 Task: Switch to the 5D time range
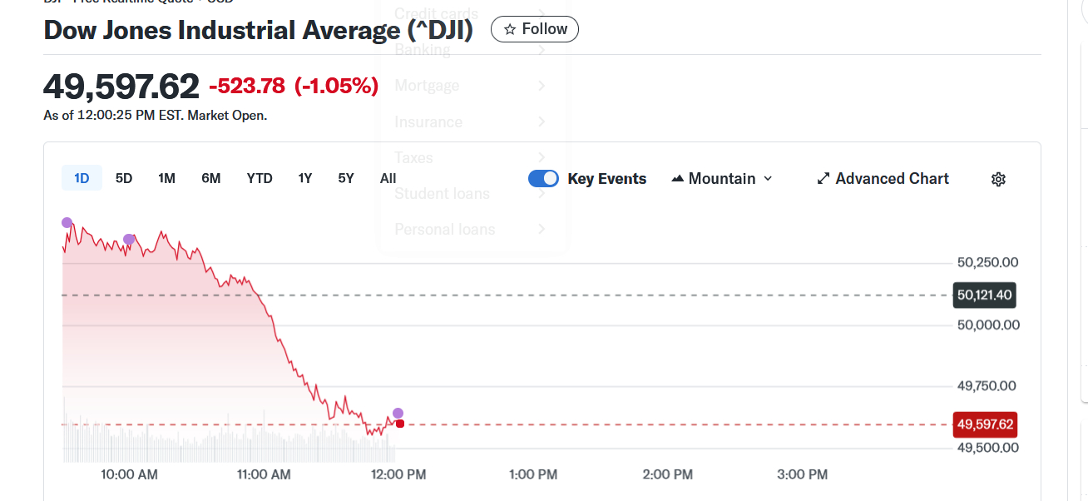(x=124, y=178)
